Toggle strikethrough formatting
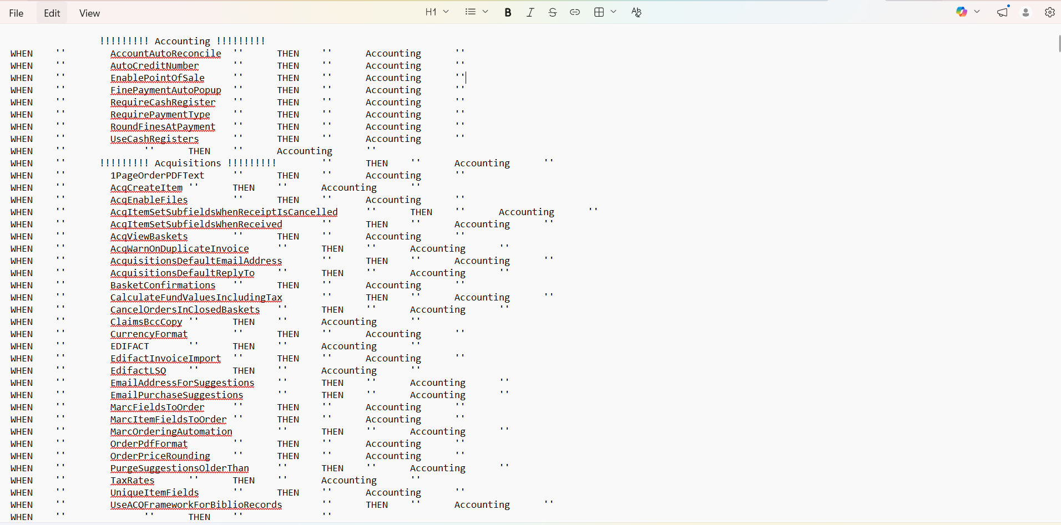 (x=552, y=12)
